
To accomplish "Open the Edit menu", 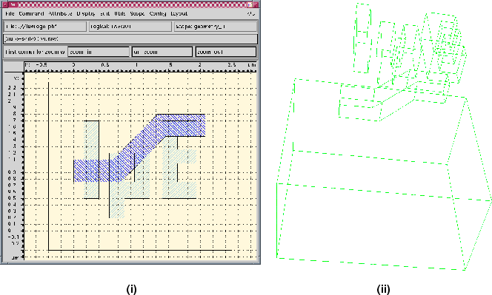I will coord(104,14).
